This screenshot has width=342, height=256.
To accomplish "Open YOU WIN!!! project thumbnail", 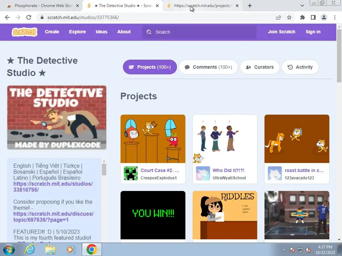I will tap(153, 215).
